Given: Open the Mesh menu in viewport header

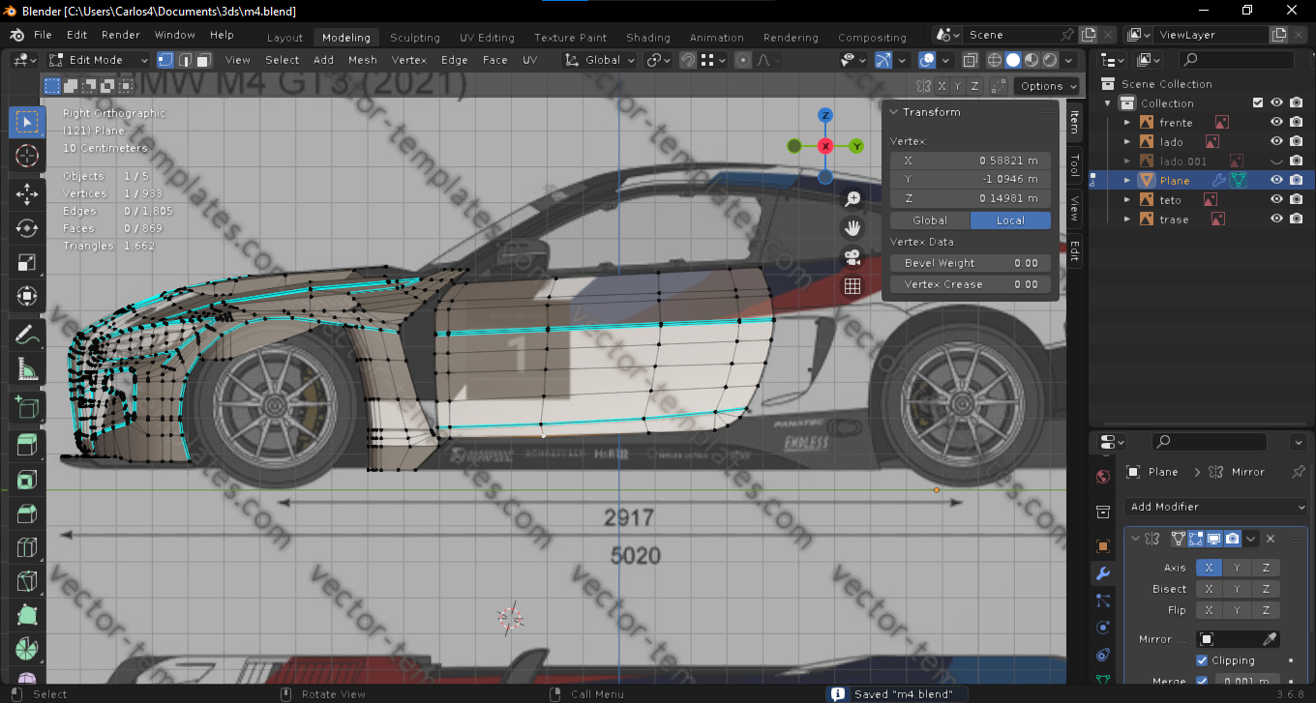Looking at the screenshot, I should coord(362,60).
